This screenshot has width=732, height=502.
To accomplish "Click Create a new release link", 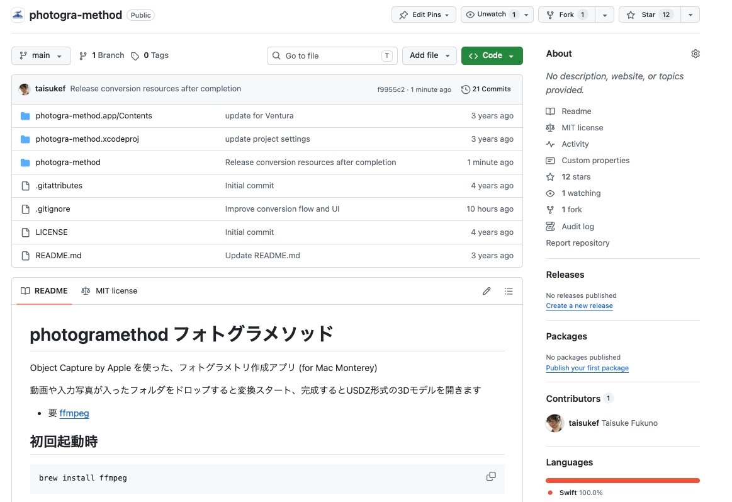I will coord(579,306).
